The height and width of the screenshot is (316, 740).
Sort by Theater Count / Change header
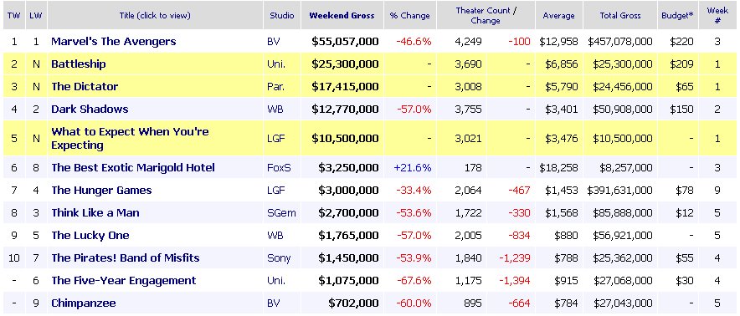[x=486, y=16]
